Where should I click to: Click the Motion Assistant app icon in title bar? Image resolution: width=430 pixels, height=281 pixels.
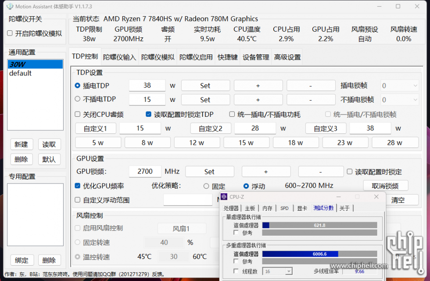coord(10,6)
